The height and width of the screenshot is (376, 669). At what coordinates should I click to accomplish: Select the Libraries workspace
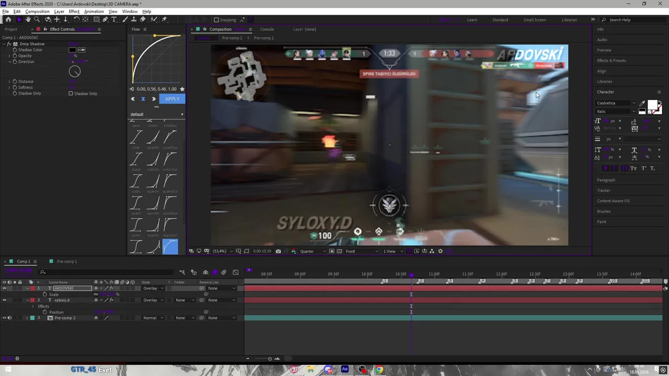point(569,20)
